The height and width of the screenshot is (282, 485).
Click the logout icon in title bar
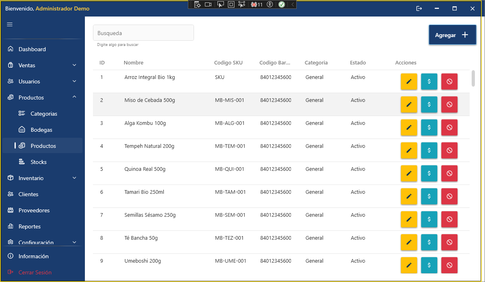coord(419,8)
